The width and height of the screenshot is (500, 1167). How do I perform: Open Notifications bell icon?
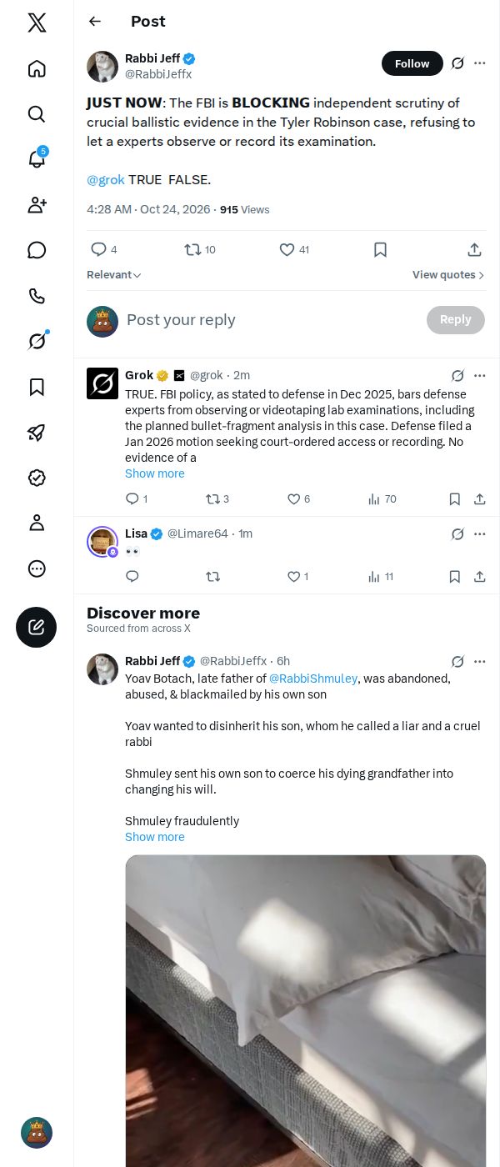click(37, 159)
